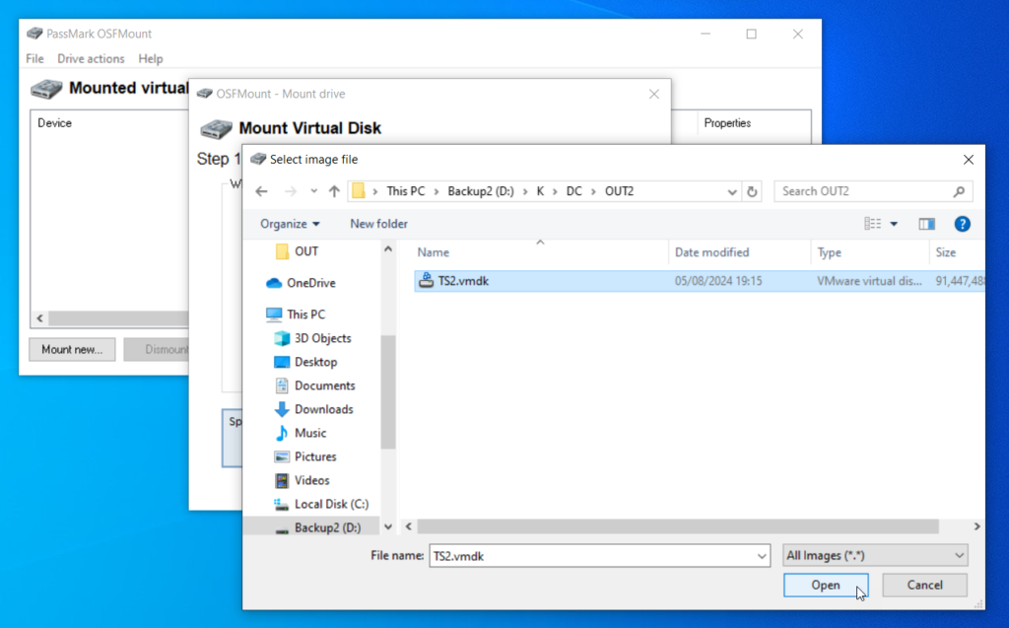Open Downloads in navigation pane
The width and height of the screenshot is (1009, 628).
click(x=323, y=410)
